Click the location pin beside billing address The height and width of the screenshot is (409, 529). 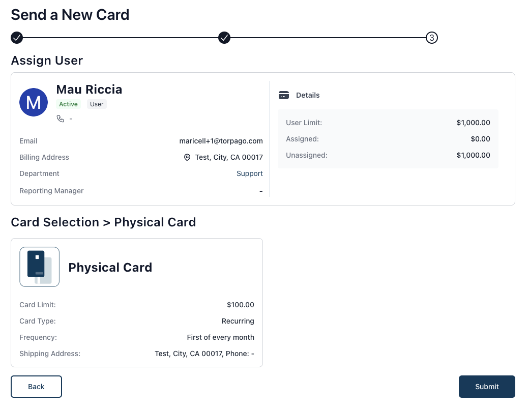click(x=187, y=157)
